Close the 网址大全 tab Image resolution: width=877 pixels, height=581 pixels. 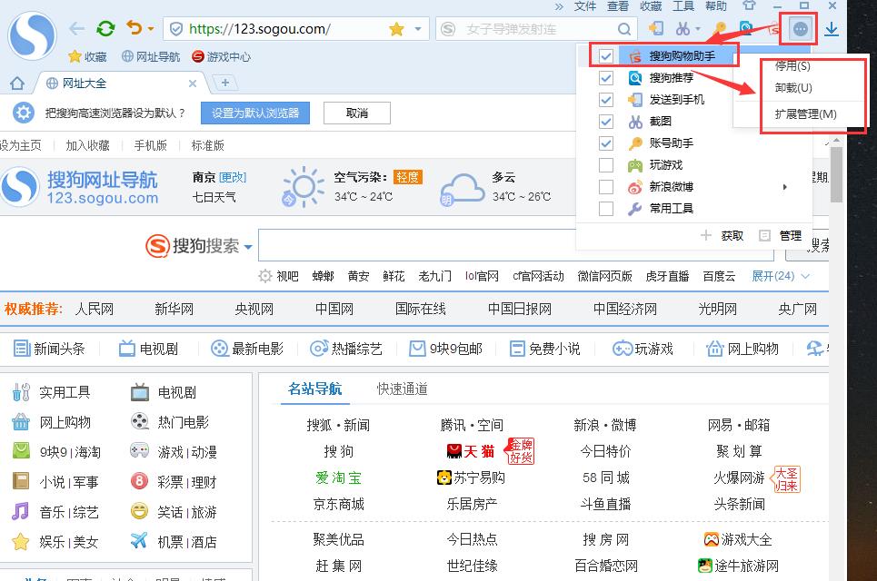(193, 84)
